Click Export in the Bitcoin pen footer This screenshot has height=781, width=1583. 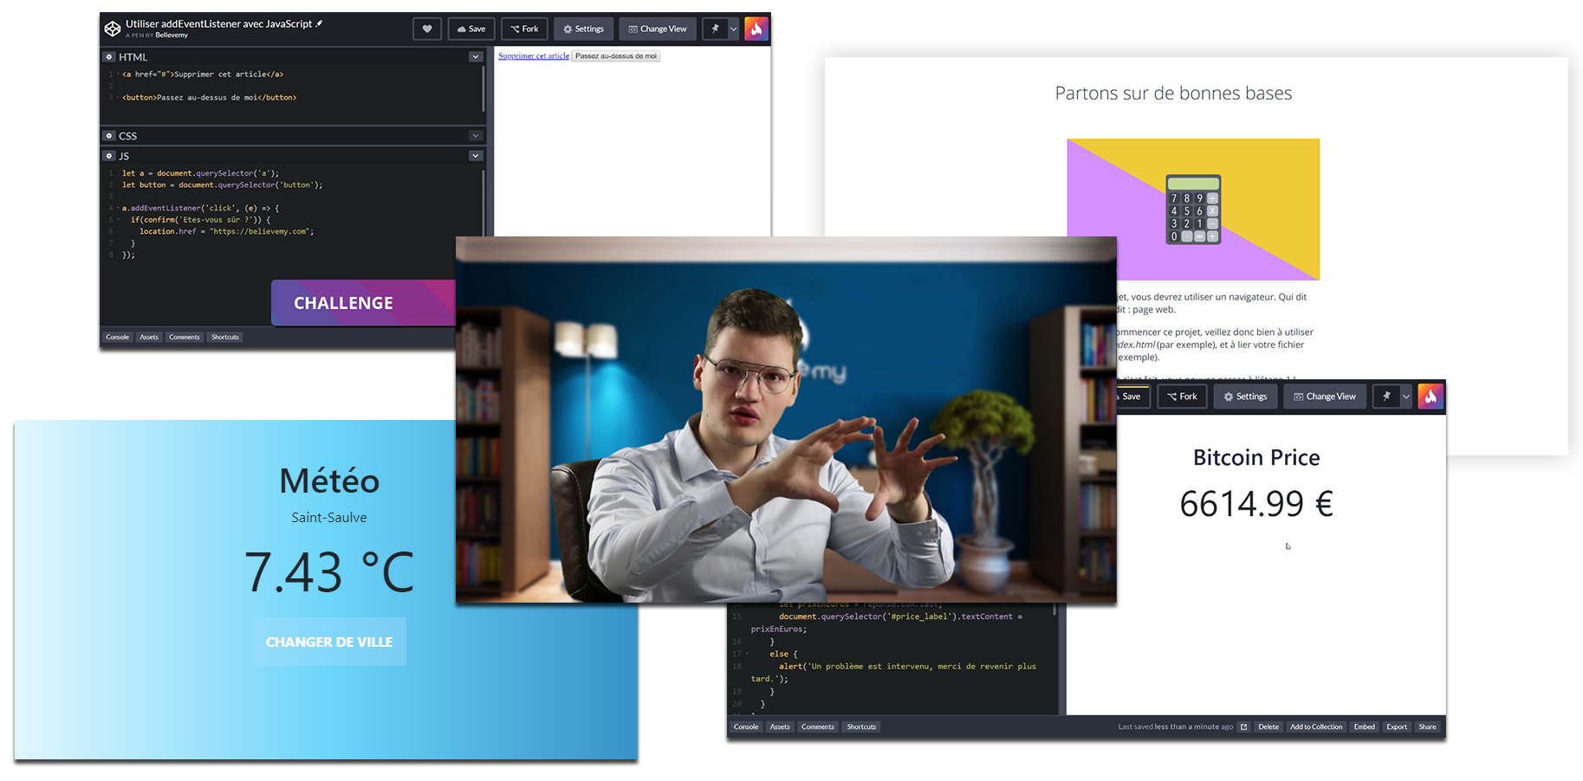[1397, 726]
